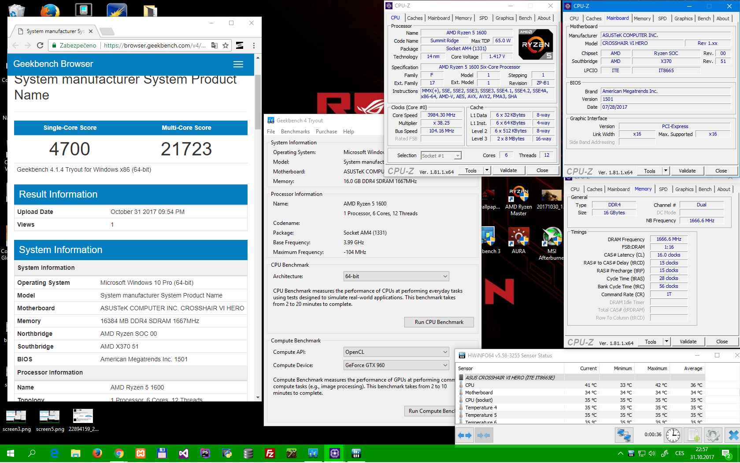Click the XAMPP taskbar icon
The height and width of the screenshot is (463, 740).
pyautogui.click(x=141, y=453)
